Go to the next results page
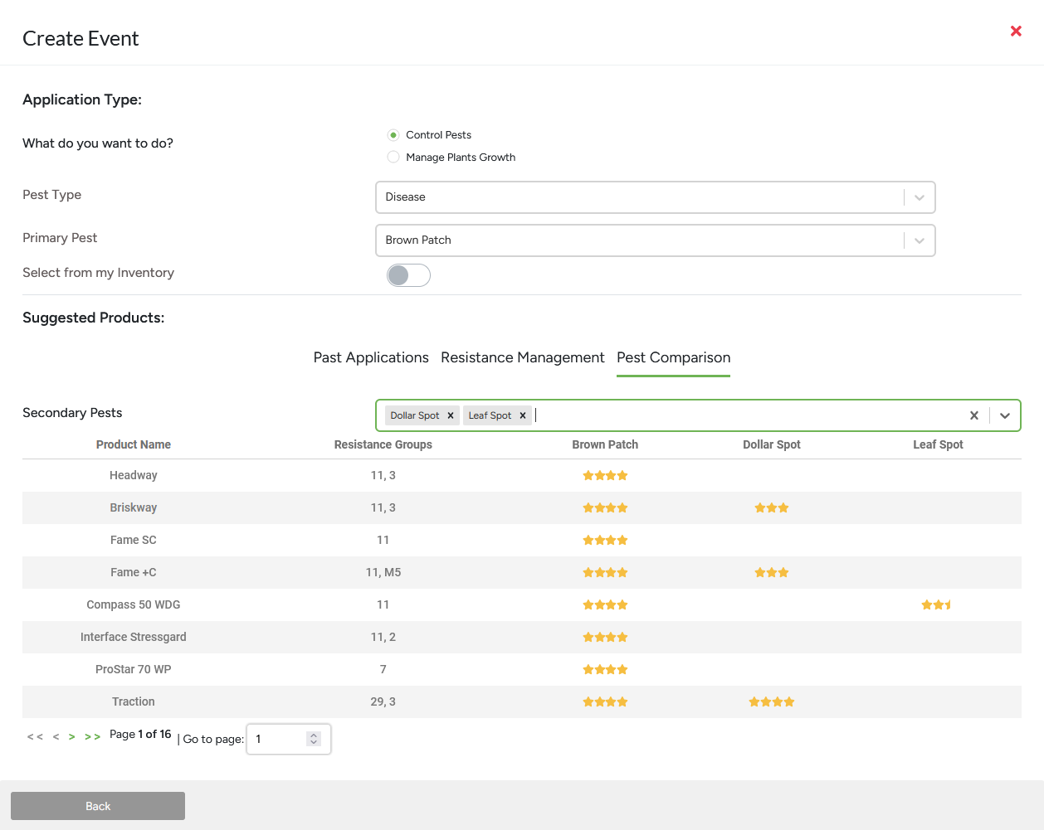The image size is (1044, 830). (x=72, y=736)
